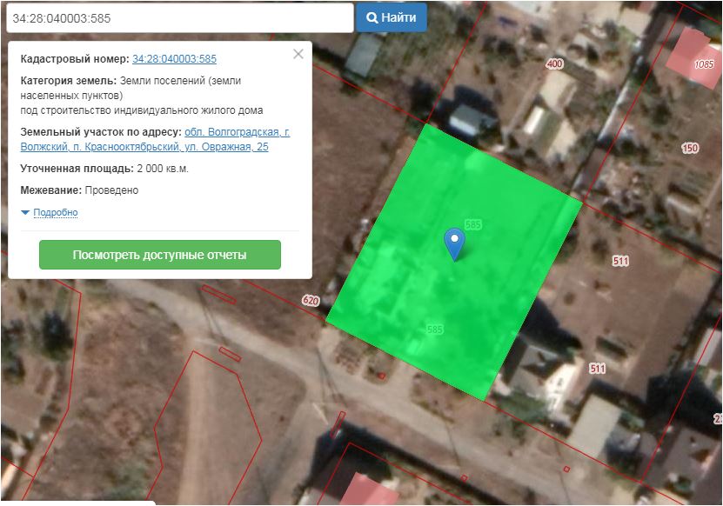This screenshot has width=723, height=506.
Task: Click lower parcel label 511
Action: click(598, 369)
